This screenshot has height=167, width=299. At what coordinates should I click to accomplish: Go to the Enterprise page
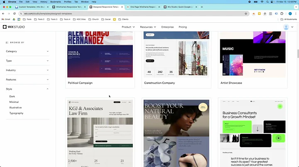click(x=167, y=27)
